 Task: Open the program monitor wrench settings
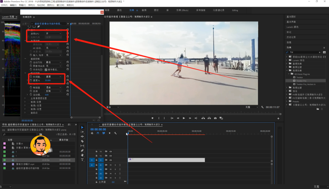tap(262, 107)
